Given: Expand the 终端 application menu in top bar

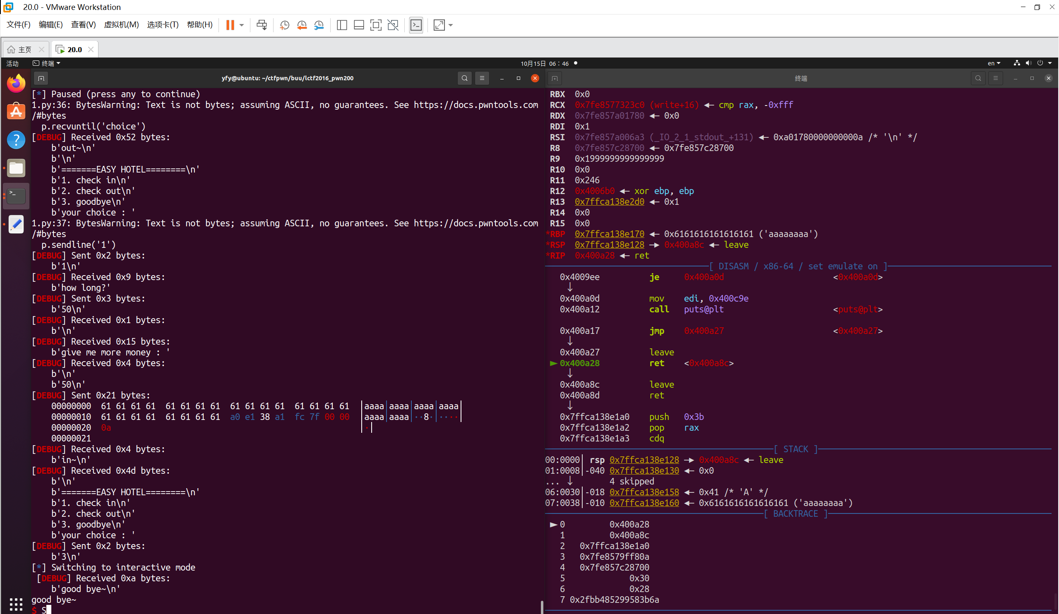Looking at the screenshot, I should (47, 63).
